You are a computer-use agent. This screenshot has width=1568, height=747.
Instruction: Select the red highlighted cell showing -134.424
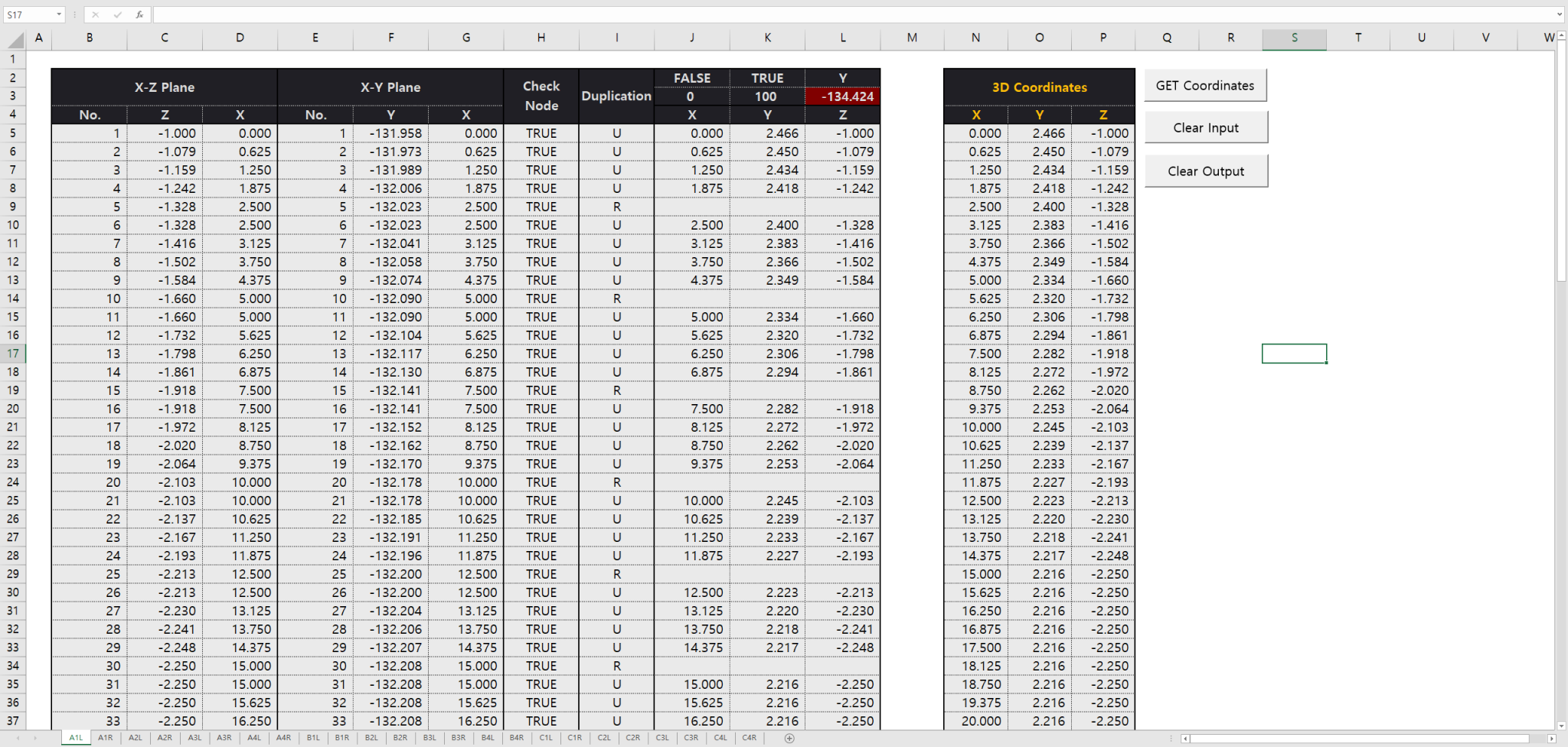pos(841,97)
